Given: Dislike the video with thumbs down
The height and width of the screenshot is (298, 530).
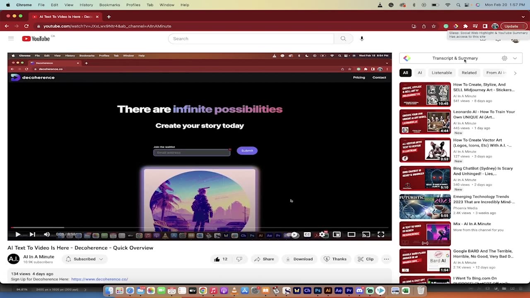Looking at the screenshot, I should pyautogui.click(x=239, y=259).
